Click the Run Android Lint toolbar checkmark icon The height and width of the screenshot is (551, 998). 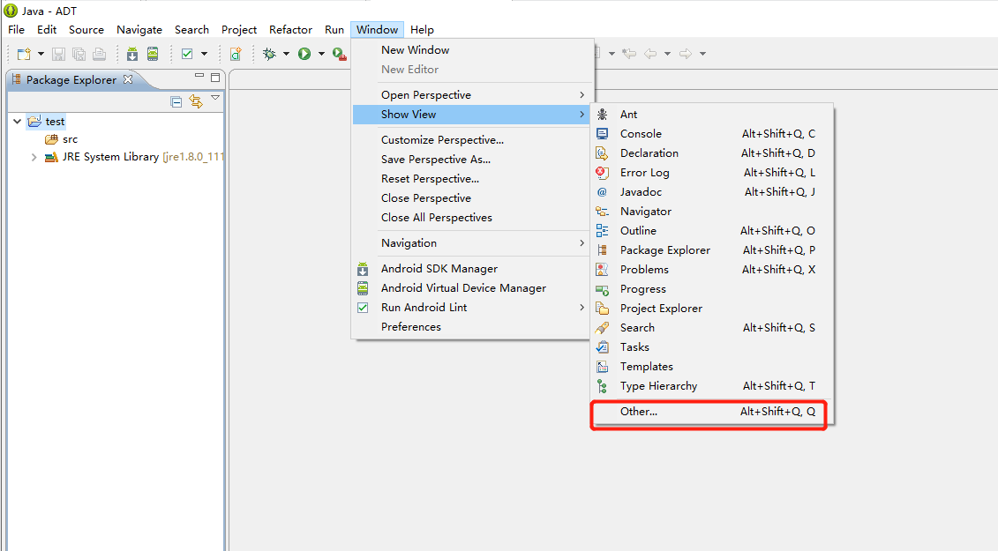click(x=187, y=54)
